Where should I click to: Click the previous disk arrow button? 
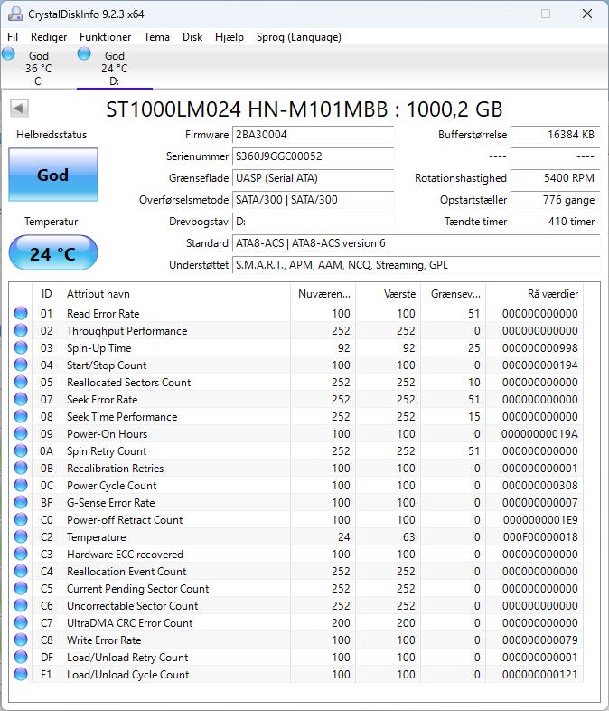[x=19, y=109]
